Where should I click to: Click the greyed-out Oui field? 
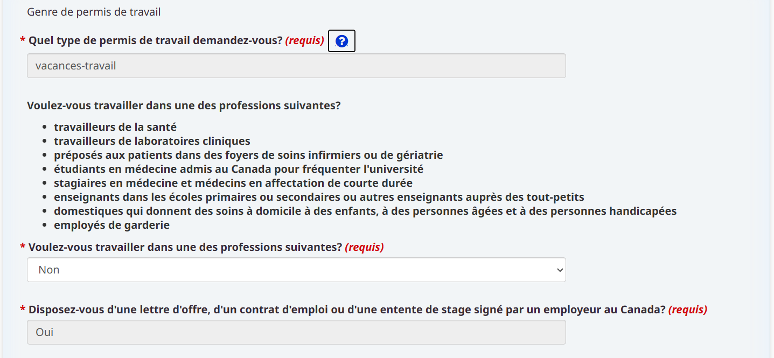pyautogui.click(x=296, y=332)
